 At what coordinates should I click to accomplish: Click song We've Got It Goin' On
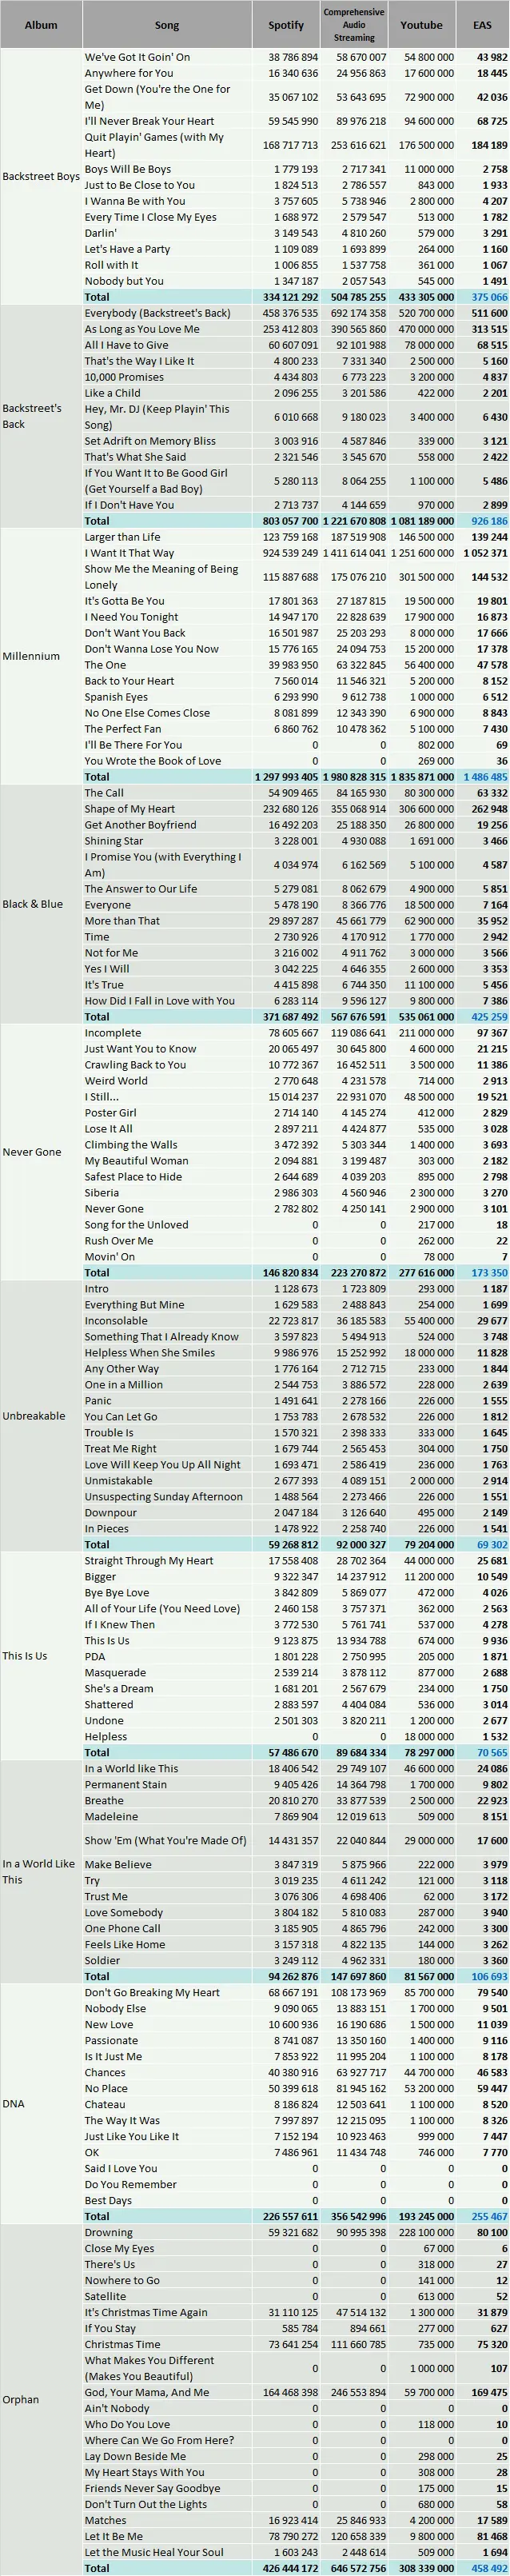(x=137, y=57)
